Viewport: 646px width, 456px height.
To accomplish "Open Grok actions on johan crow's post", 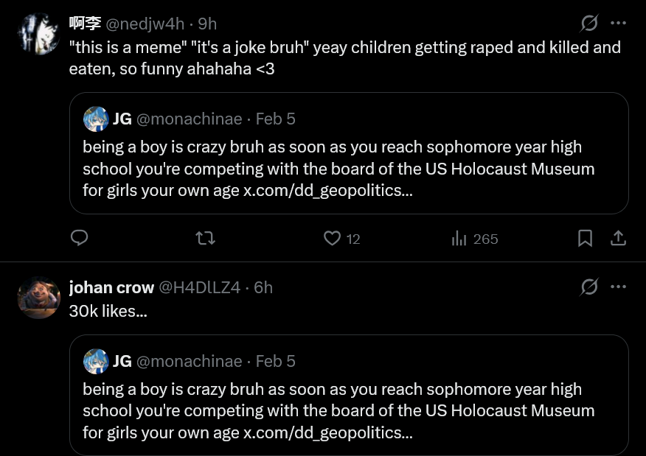I will (589, 287).
